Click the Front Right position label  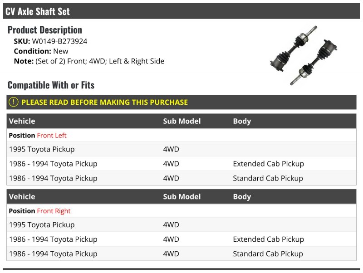pos(54,211)
